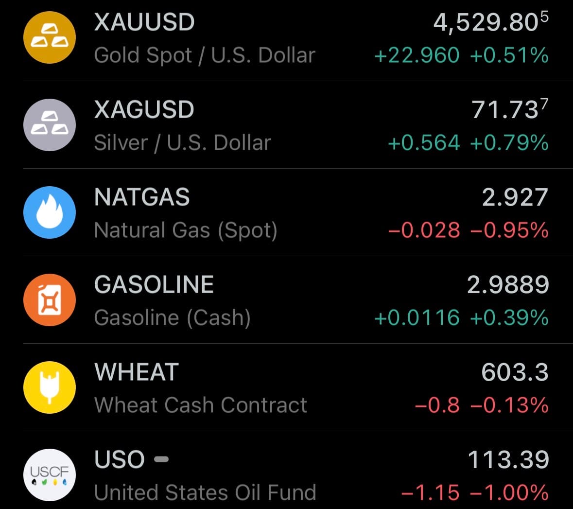Tap the dash indicator beside USO
Viewport: 573px width, 509px height.
click(161, 459)
